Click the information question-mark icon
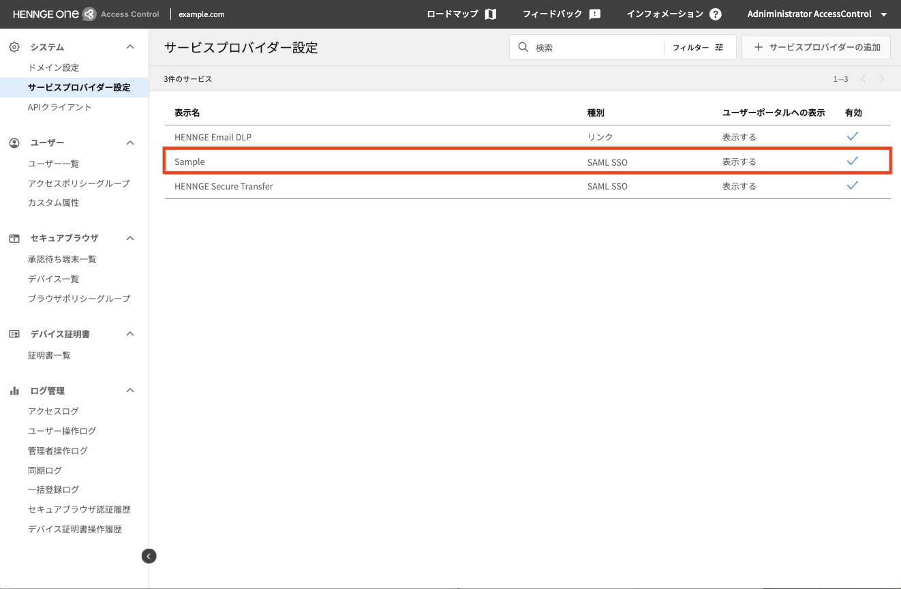This screenshot has width=901, height=589. [715, 14]
